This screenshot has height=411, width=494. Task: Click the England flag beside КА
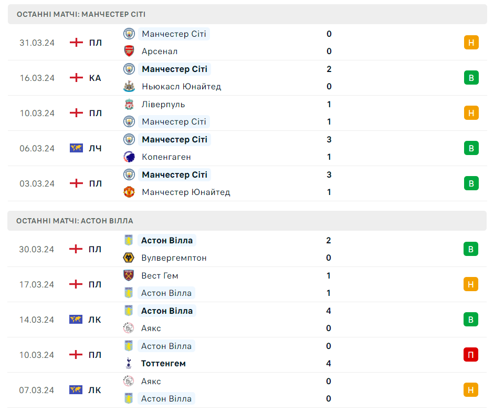[x=76, y=78]
